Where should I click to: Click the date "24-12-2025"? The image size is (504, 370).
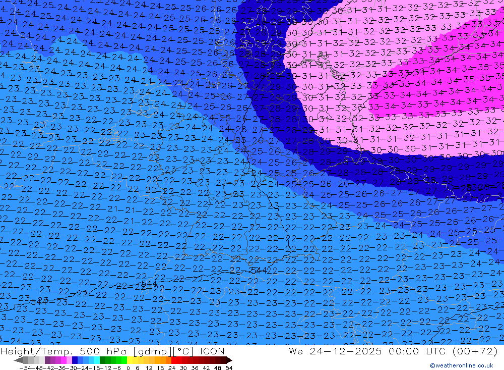coord(346,351)
